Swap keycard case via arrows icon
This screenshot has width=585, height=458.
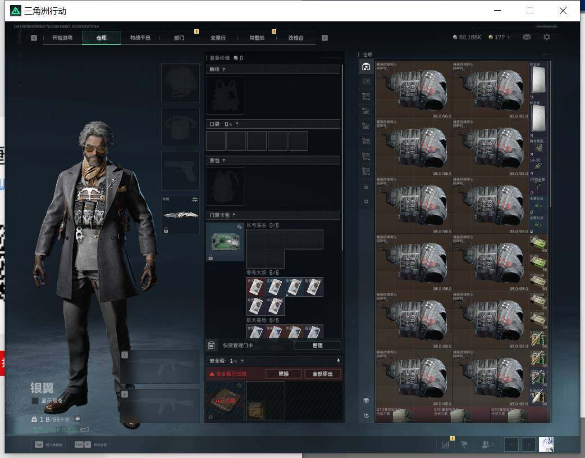(x=239, y=227)
